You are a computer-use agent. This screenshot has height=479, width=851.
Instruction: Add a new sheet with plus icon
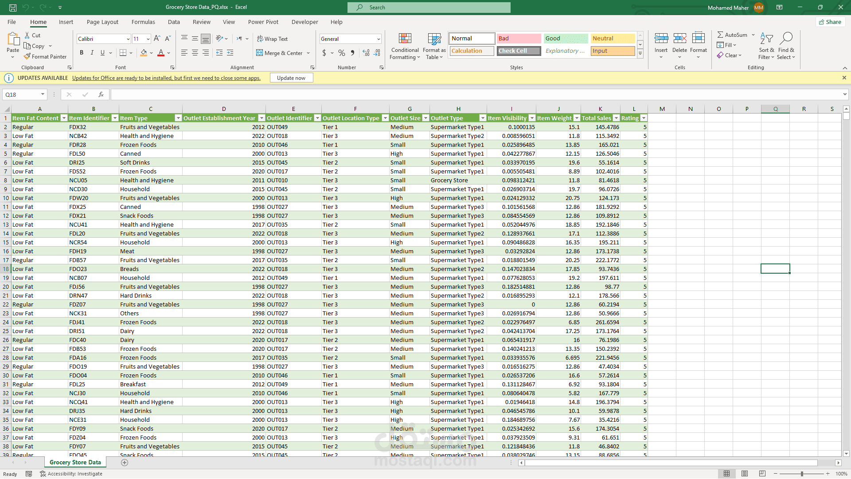click(125, 463)
